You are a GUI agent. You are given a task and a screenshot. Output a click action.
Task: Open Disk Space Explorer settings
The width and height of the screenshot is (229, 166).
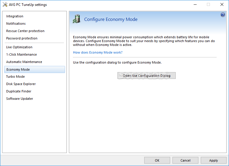pyautogui.click(x=21, y=84)
